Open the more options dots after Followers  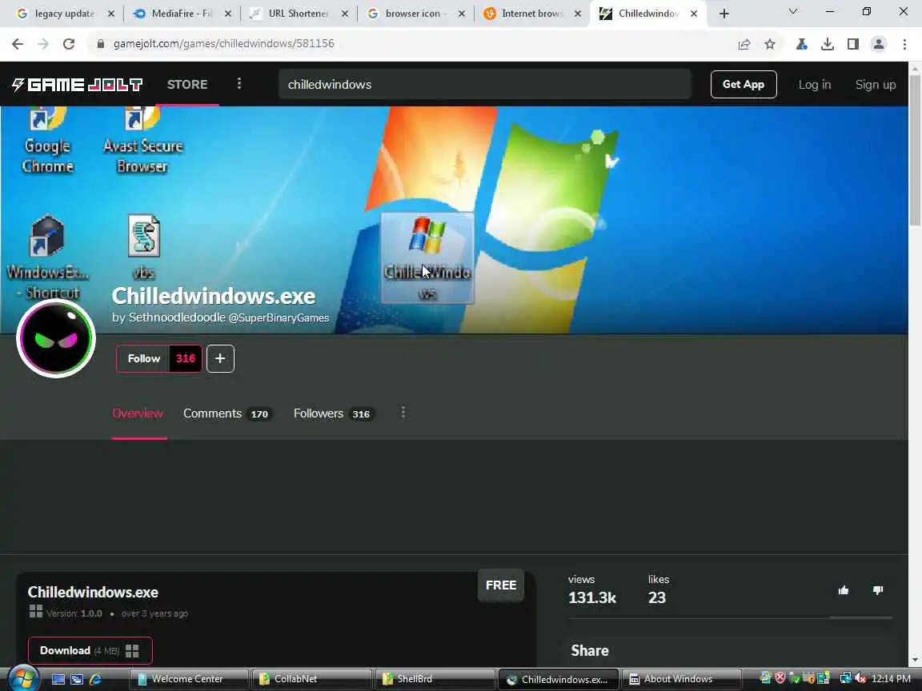point(403,413)
